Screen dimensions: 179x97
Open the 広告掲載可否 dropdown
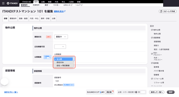[x=60, y=46]
